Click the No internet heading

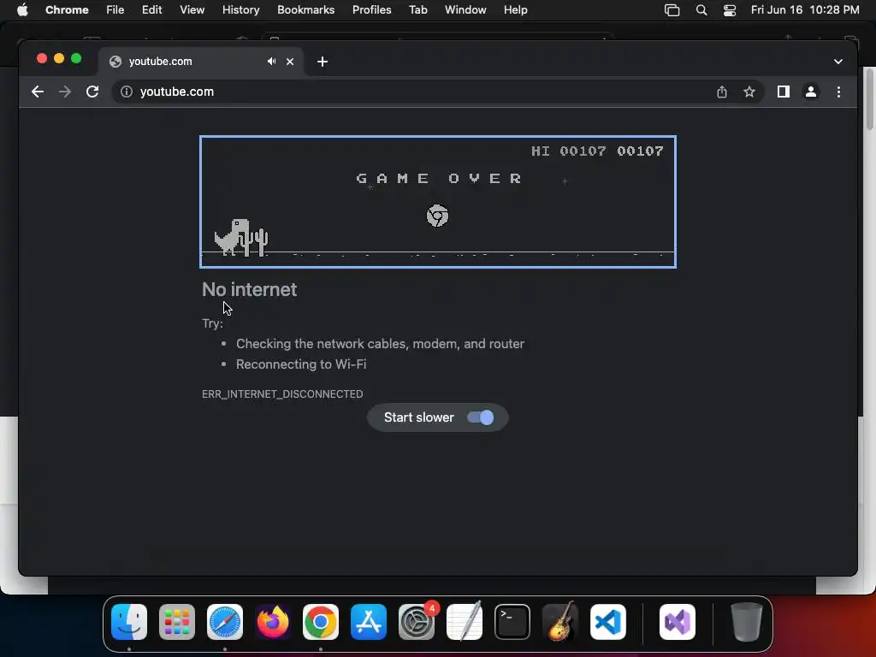tap(249, 289)
